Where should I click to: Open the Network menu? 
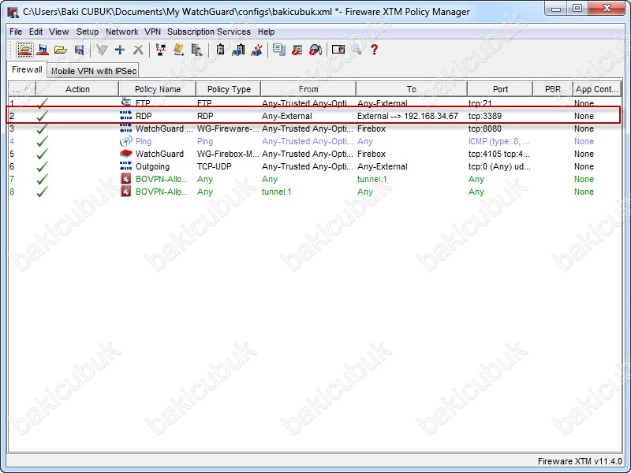[121, 32]
